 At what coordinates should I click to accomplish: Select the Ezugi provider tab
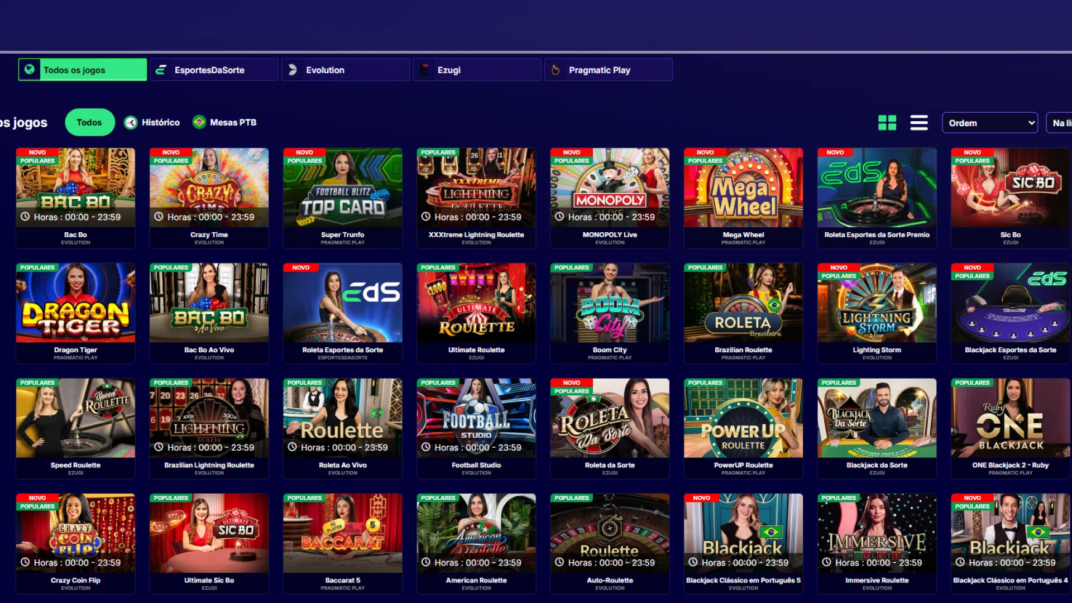[477, 70]
